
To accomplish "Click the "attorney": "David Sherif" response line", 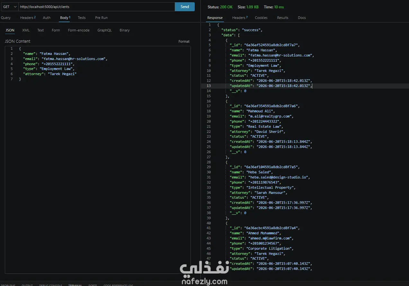I will [257, 132].
